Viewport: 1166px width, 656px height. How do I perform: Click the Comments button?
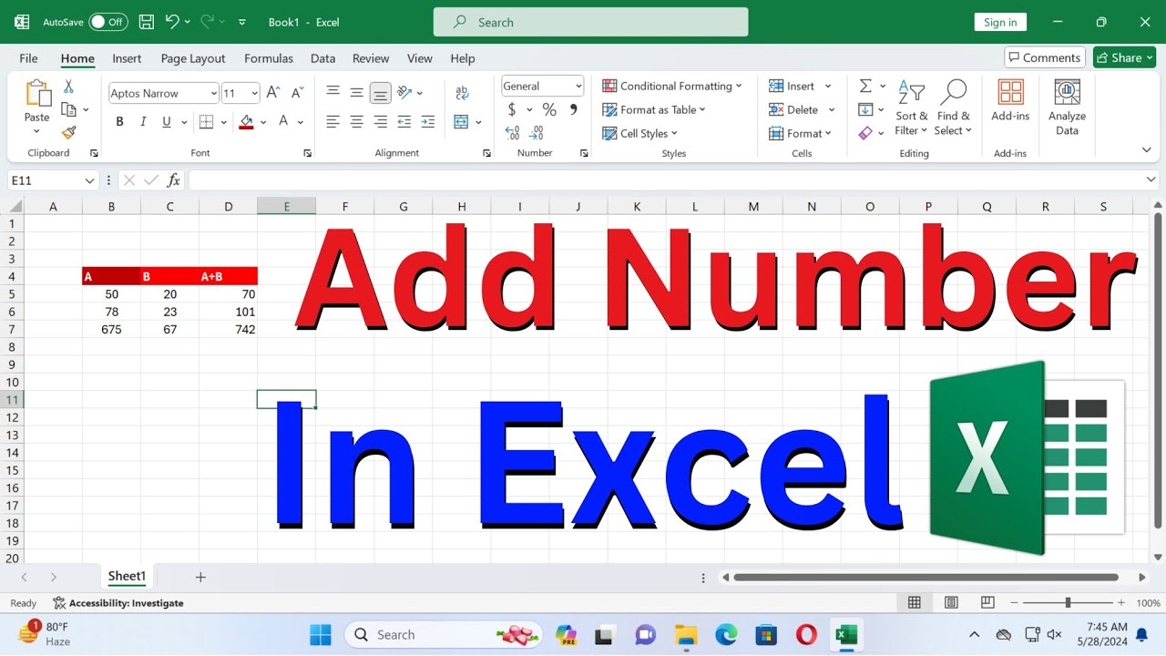click(x=1045, y=57)
